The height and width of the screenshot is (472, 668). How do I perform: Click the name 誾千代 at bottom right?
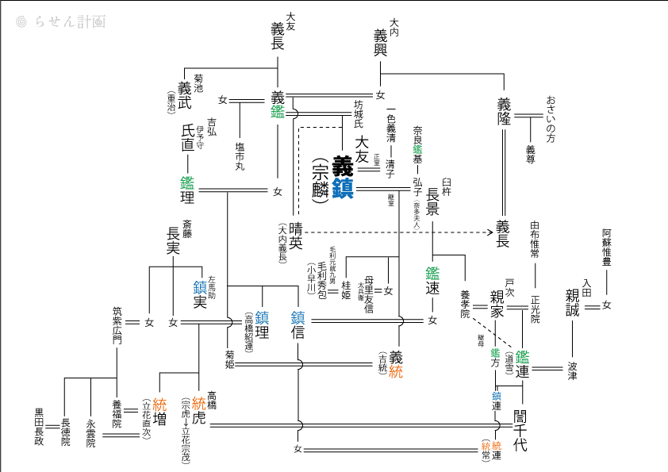pos(520,431)
